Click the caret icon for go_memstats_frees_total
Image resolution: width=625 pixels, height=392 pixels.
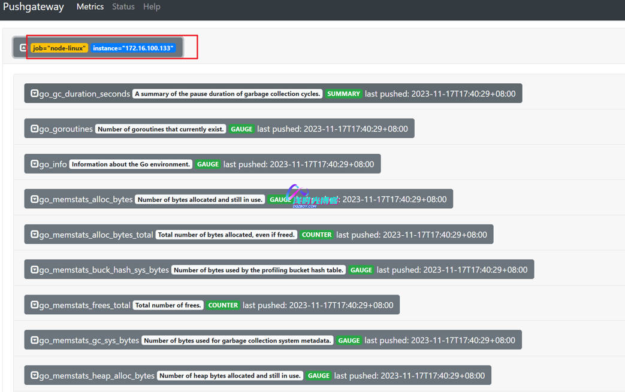click(35, 305)
